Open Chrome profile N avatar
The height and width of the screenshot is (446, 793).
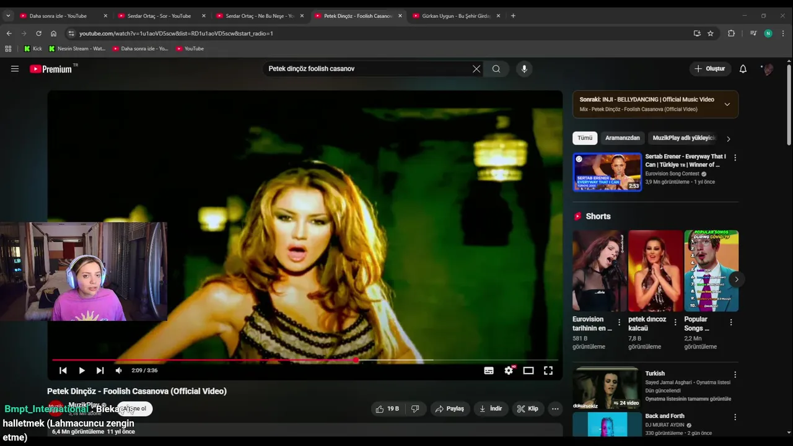[768, 33]
